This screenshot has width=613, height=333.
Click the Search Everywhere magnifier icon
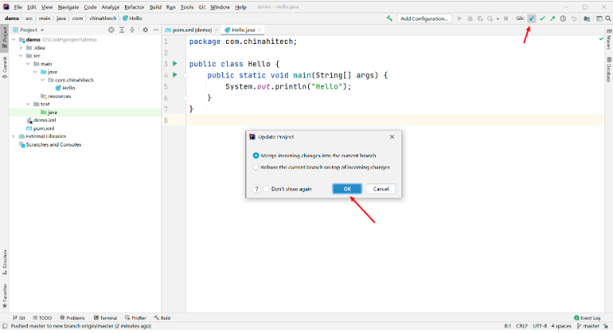(608, 18)
